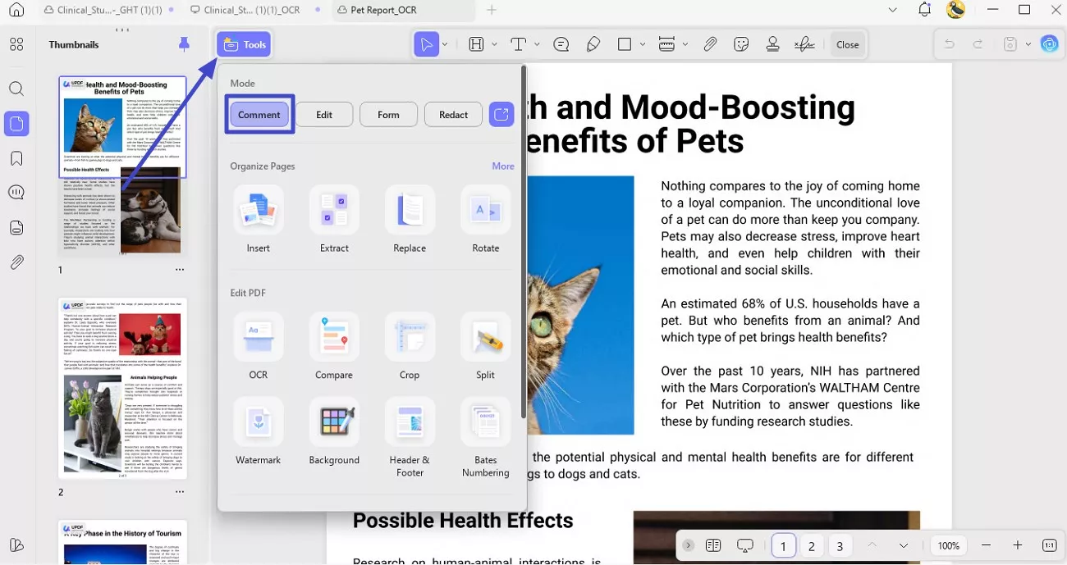The image size is (1067, 565).
Task: Jump to page 3 button
Action: coord(840,546)
